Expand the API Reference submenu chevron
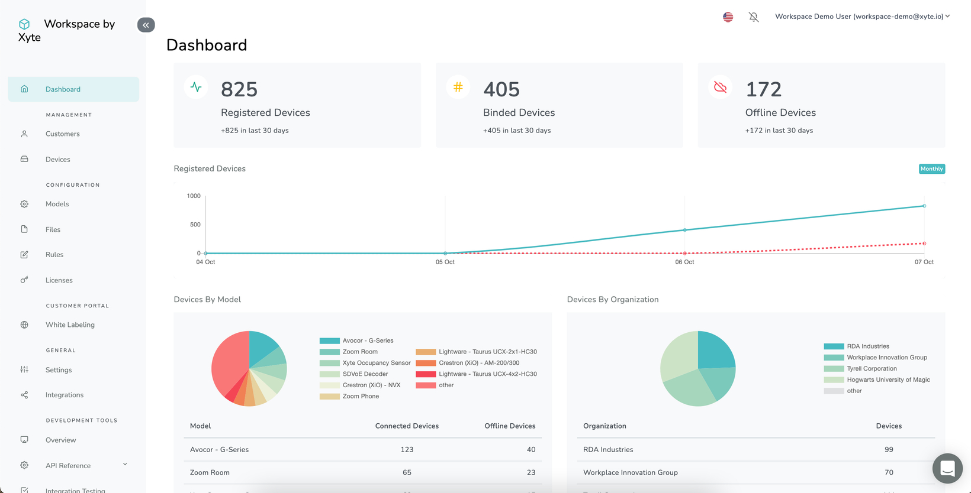 [125, 465]
